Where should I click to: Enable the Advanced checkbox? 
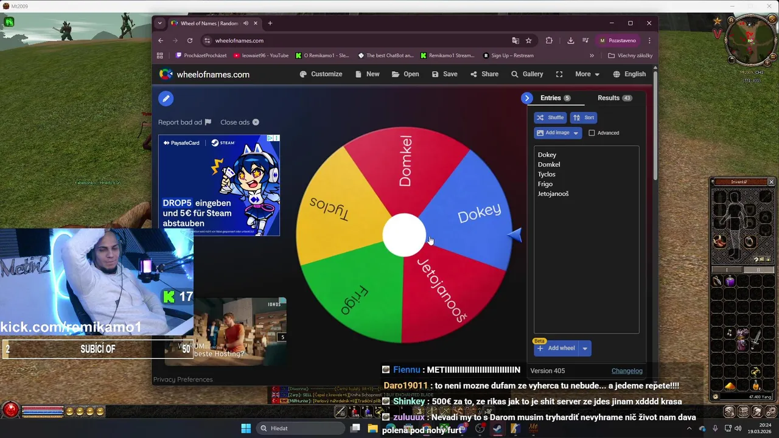point(592,133)
